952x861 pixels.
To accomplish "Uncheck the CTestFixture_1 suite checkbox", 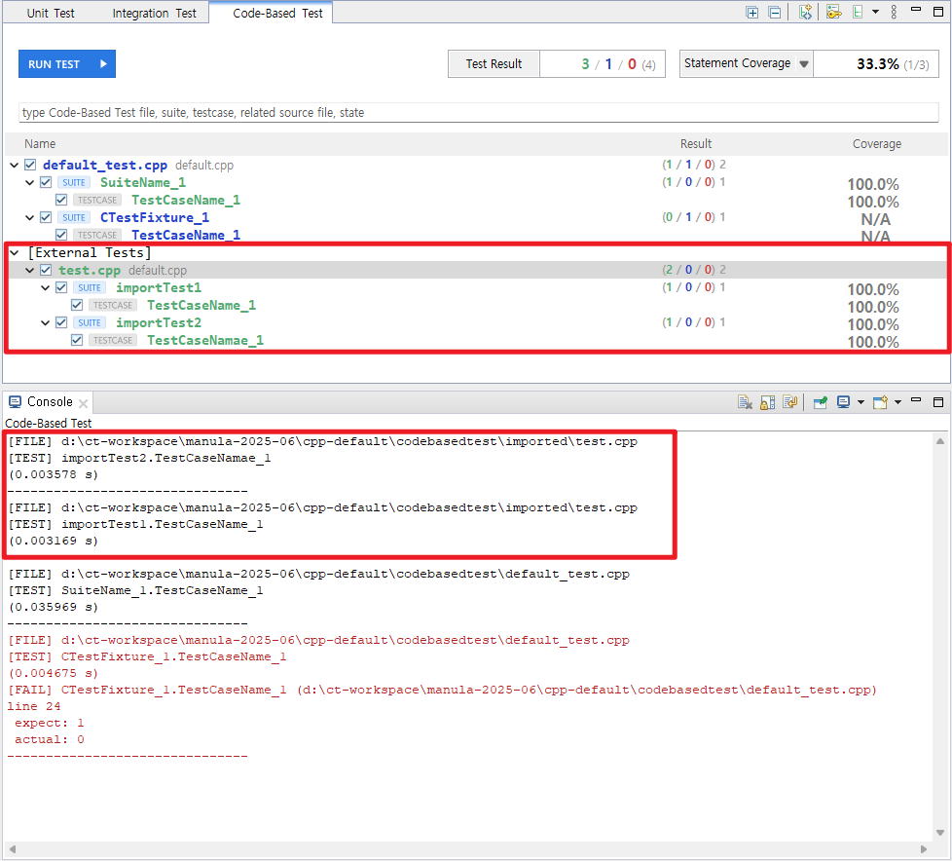I will click(x=46, y=217).
